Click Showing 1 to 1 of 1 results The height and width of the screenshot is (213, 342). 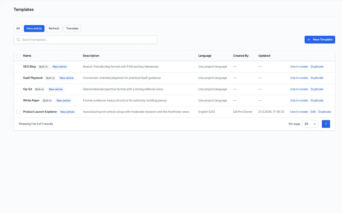[36, 124]
